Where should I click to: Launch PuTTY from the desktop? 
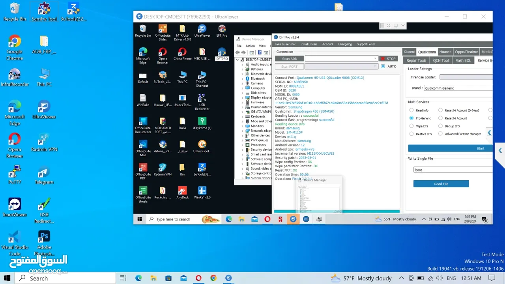pyautogui.click(x=15, y=175)
